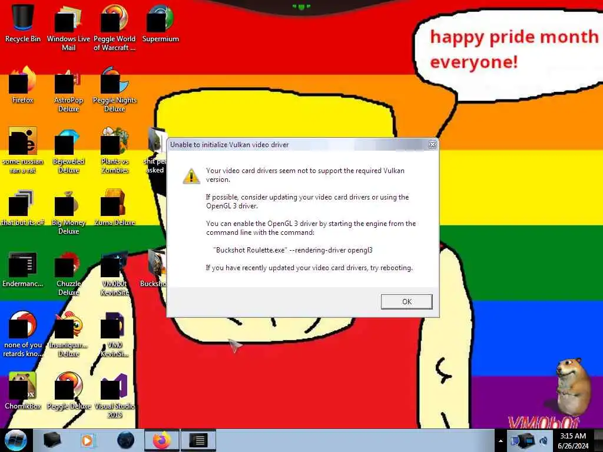The width and height of the screenshot is (603, 452).
Task: Switch to the dark list window taskbar button
Action: tap(198, 440)
